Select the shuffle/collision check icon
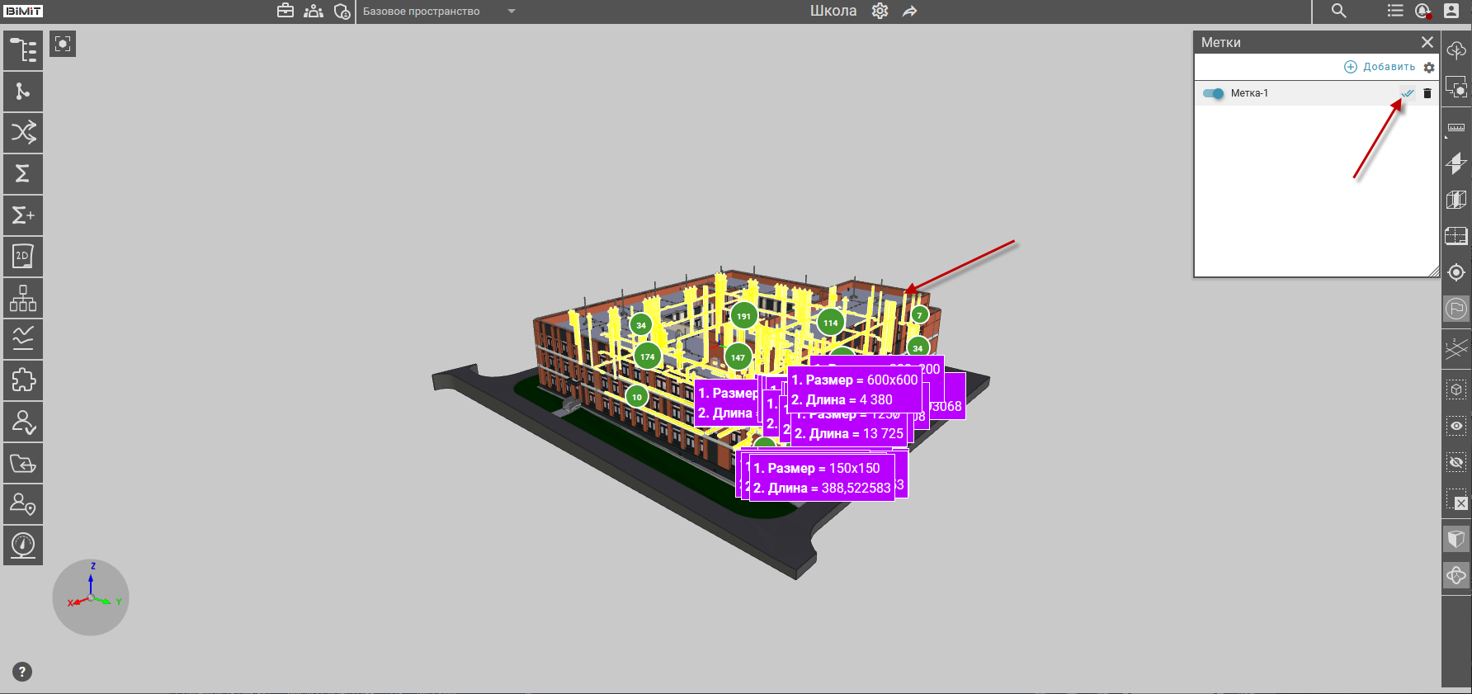The image size is (1472, 694). point(23,132)
